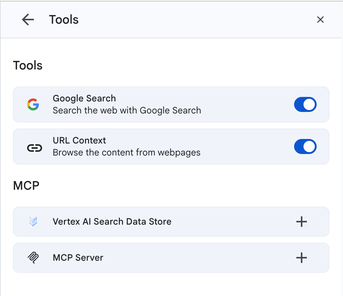343x296 pixels.
Task: Click the Tools title in header
Action: tap(64, 20)
